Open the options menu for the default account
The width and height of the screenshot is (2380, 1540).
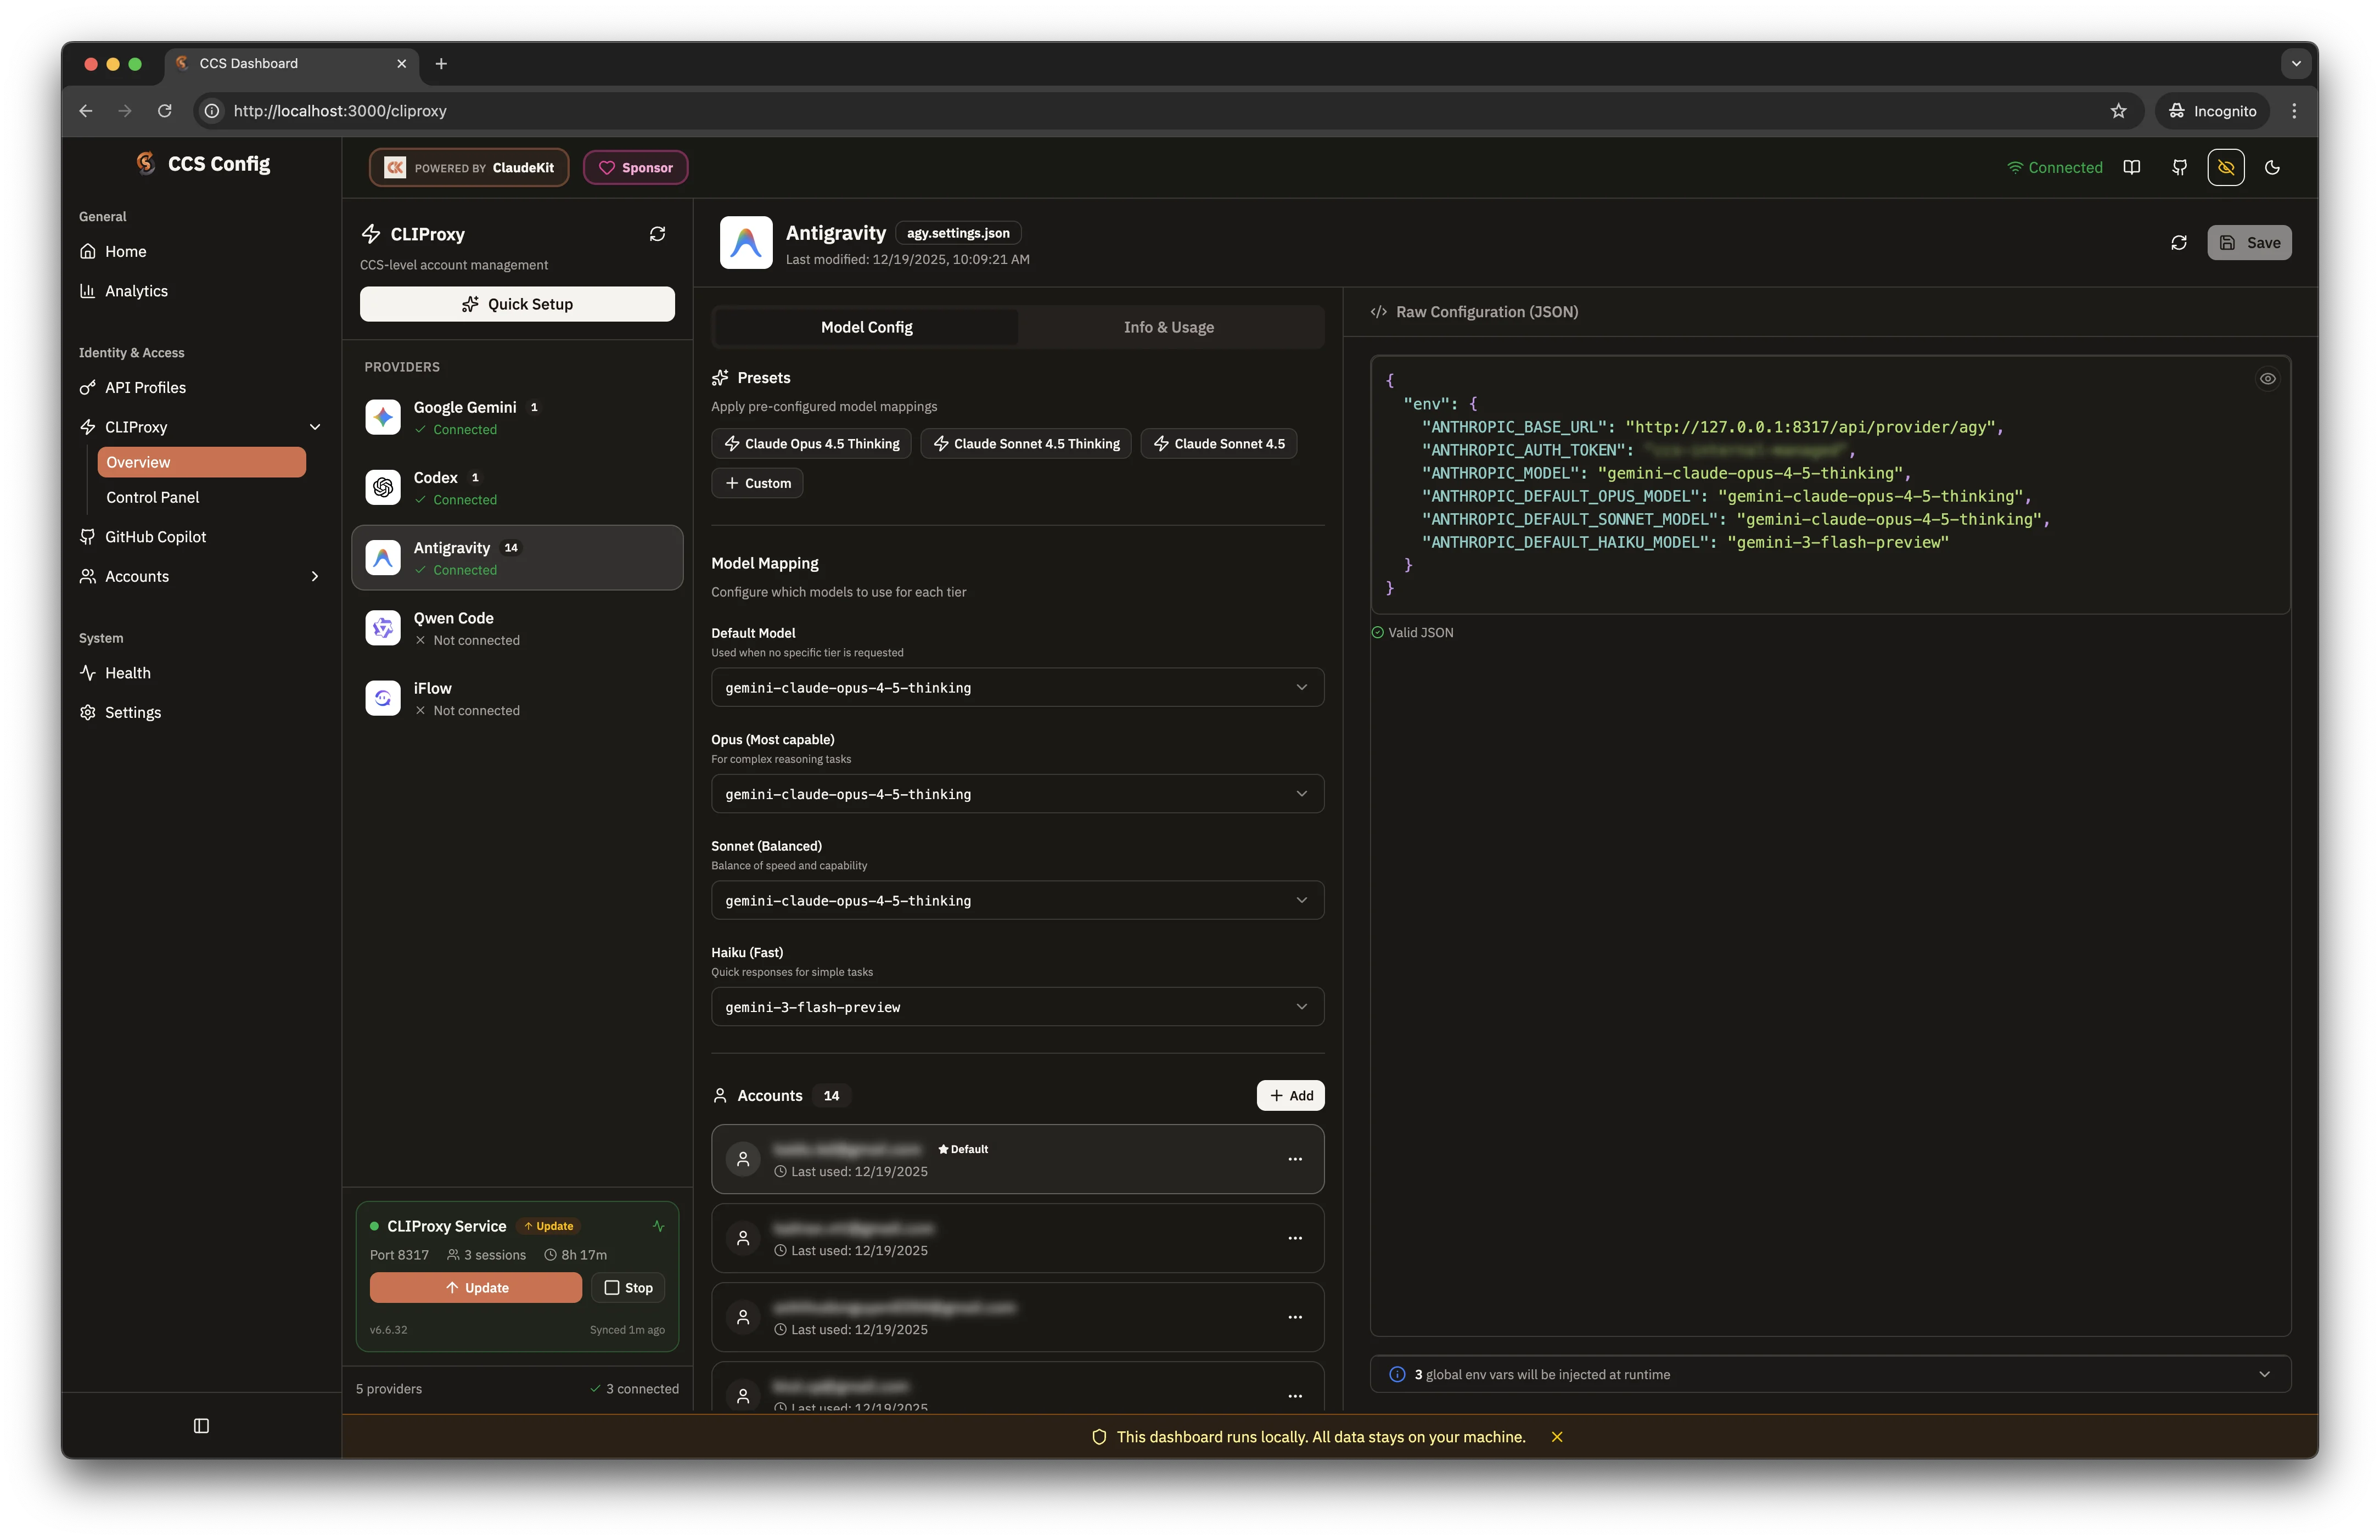(1295, 1159)
